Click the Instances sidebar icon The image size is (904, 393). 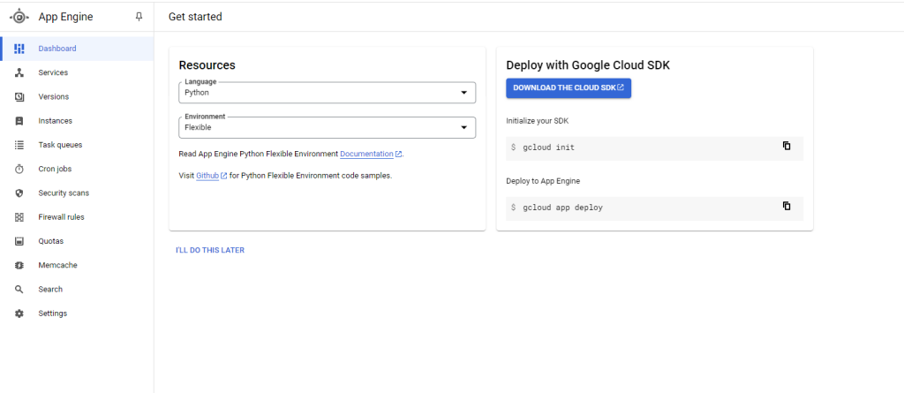coord(19,121)
